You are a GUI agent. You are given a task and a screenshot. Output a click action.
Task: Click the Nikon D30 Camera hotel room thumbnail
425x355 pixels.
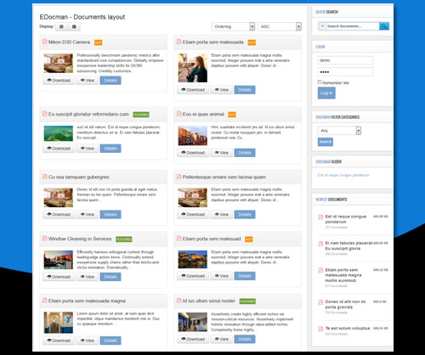coord(59,63)
